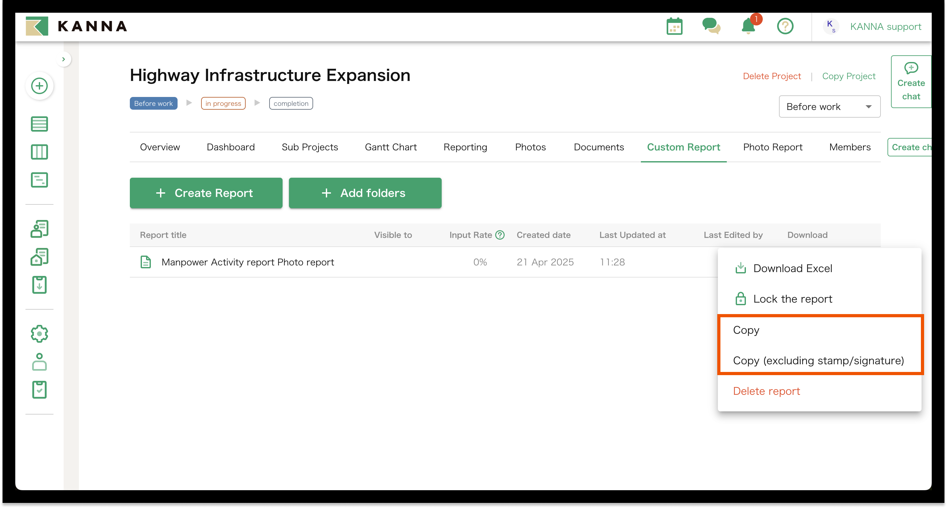
Task: Open the Before work status dropdown
Action: tap(829, 106)
